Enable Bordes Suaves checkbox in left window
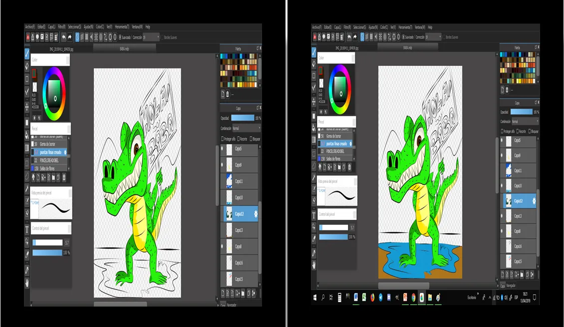 (162, 37)
